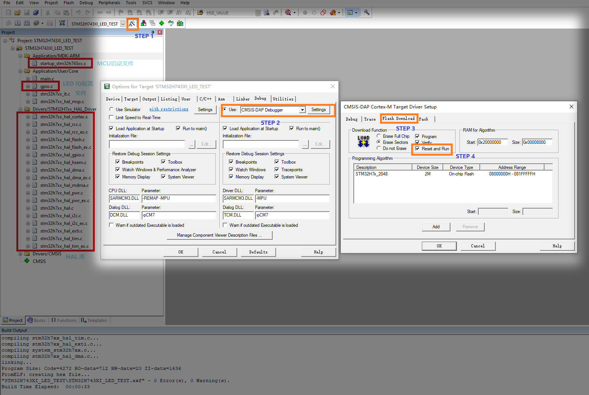The image size is (589, 395).
Task: Toggle Watch Windows & Performance Analyzer checkbox
Action: pyautogui.click(x=118, y=170)
